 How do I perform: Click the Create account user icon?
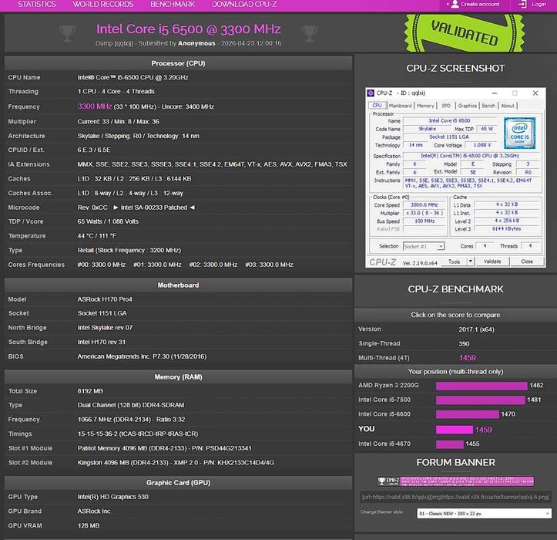pyautogui.click(x=455, y=5)
